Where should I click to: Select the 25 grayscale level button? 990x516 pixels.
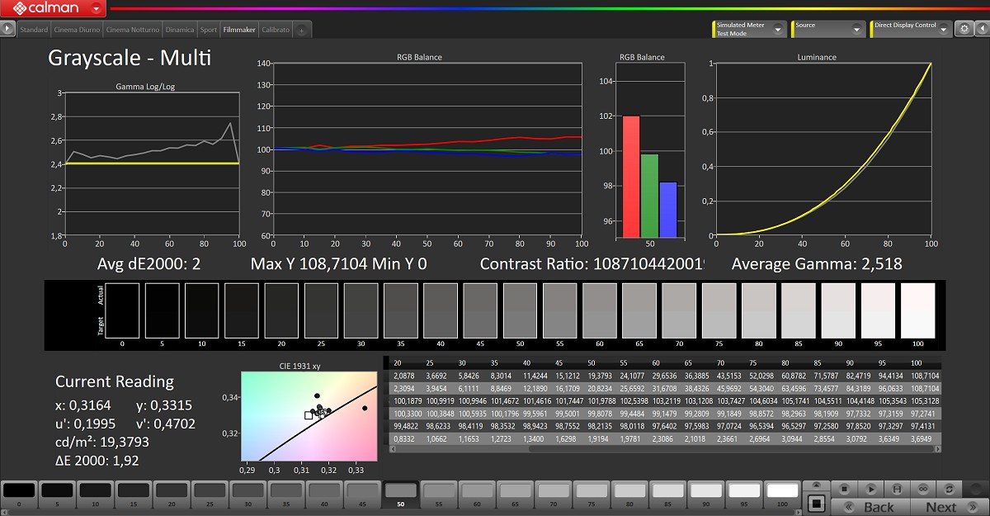point(210,495)
